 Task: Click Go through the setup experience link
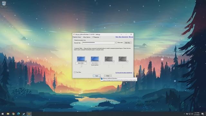124,72
